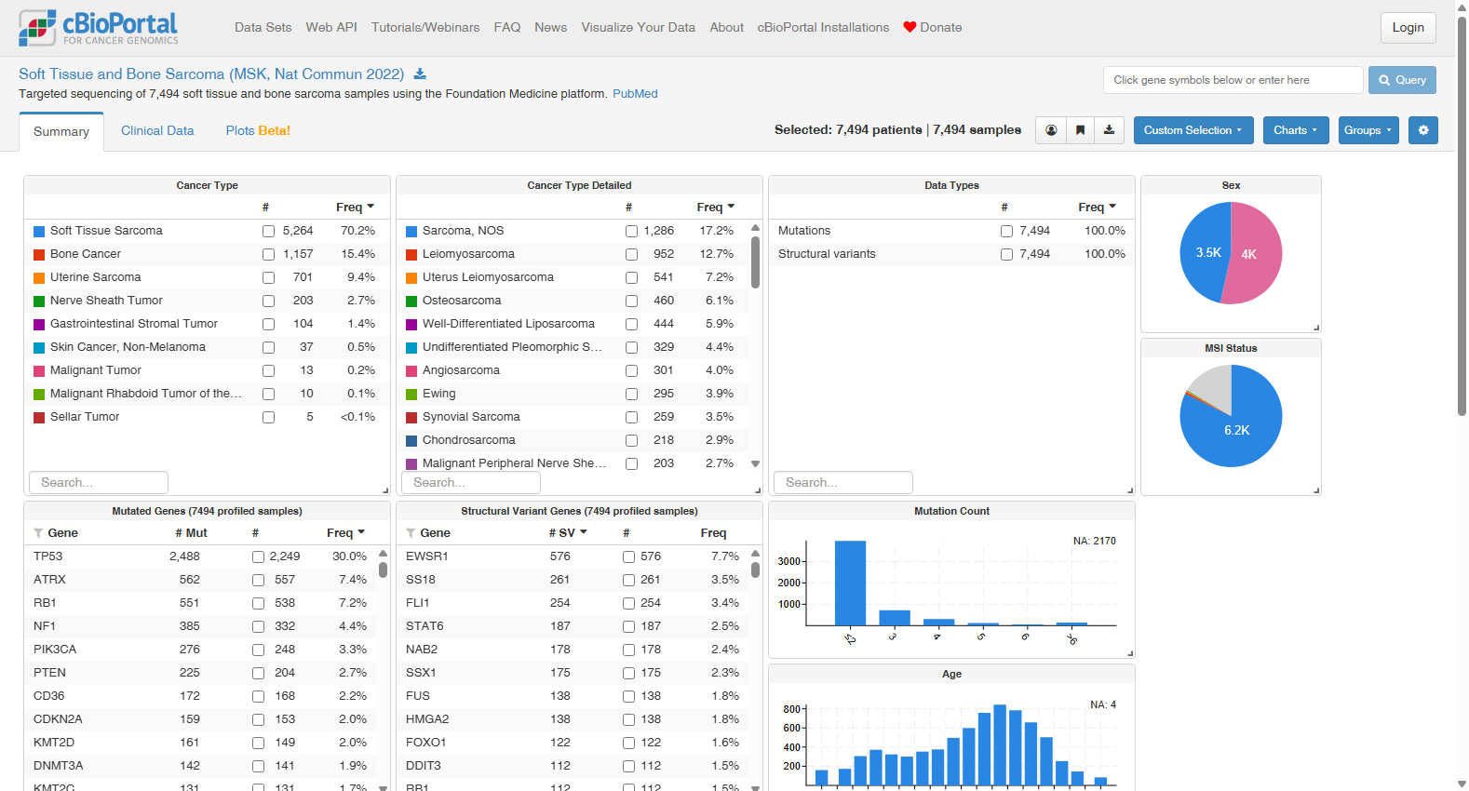1469x791 pixels.
Task: Open the PubMed link
Action: 635,94
